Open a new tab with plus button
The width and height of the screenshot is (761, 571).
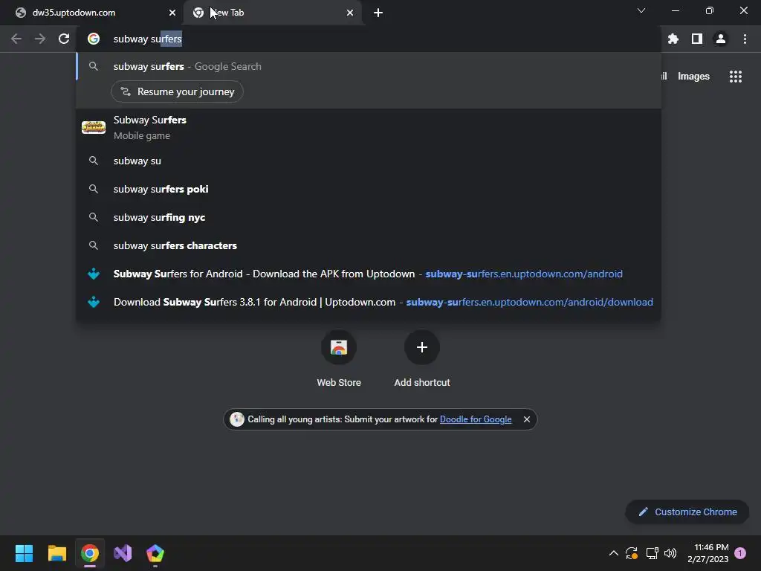click(378, 13)
